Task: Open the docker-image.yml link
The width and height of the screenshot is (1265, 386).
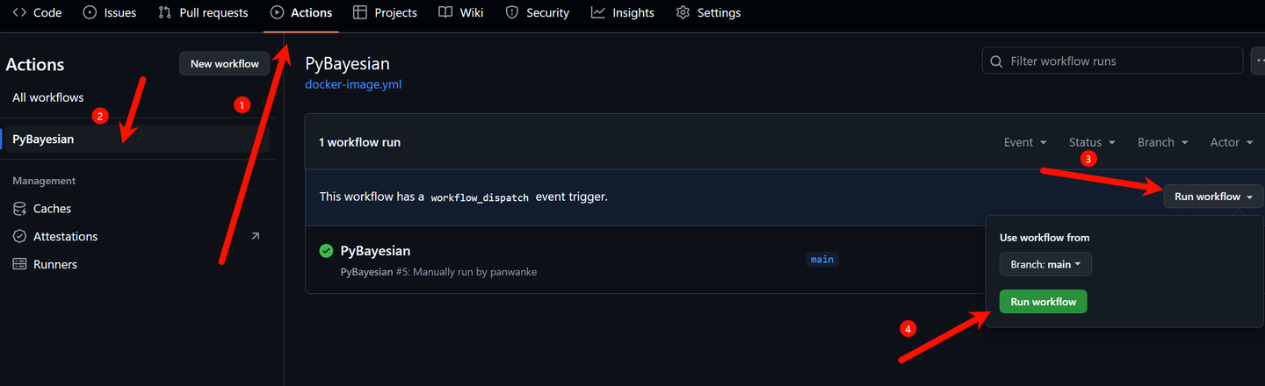Action: pyautogui.click(x=353, y=85)
